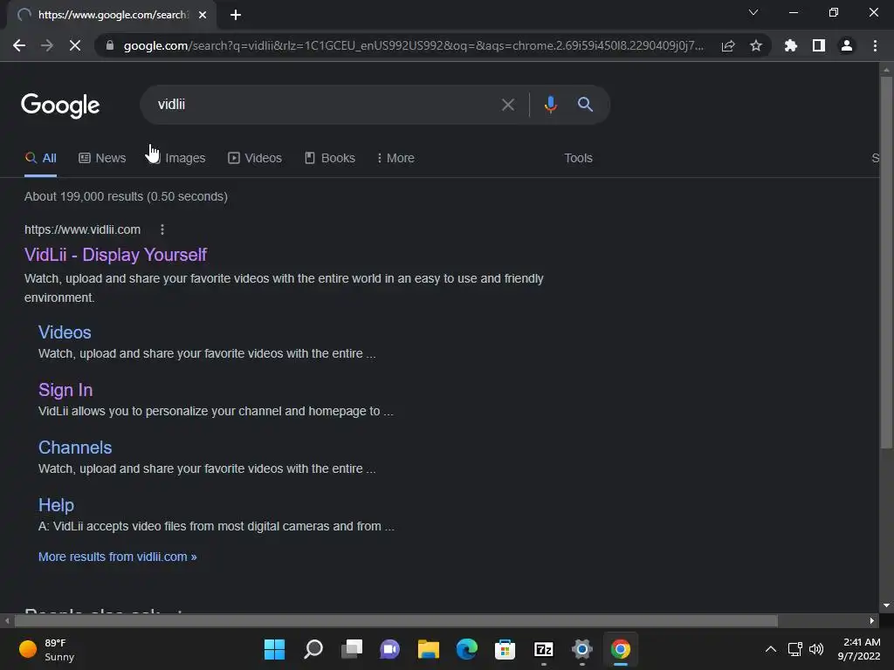This screenshot has height=670, width=894.
Task: Switch to News results tab
Action: coord(102,158)
